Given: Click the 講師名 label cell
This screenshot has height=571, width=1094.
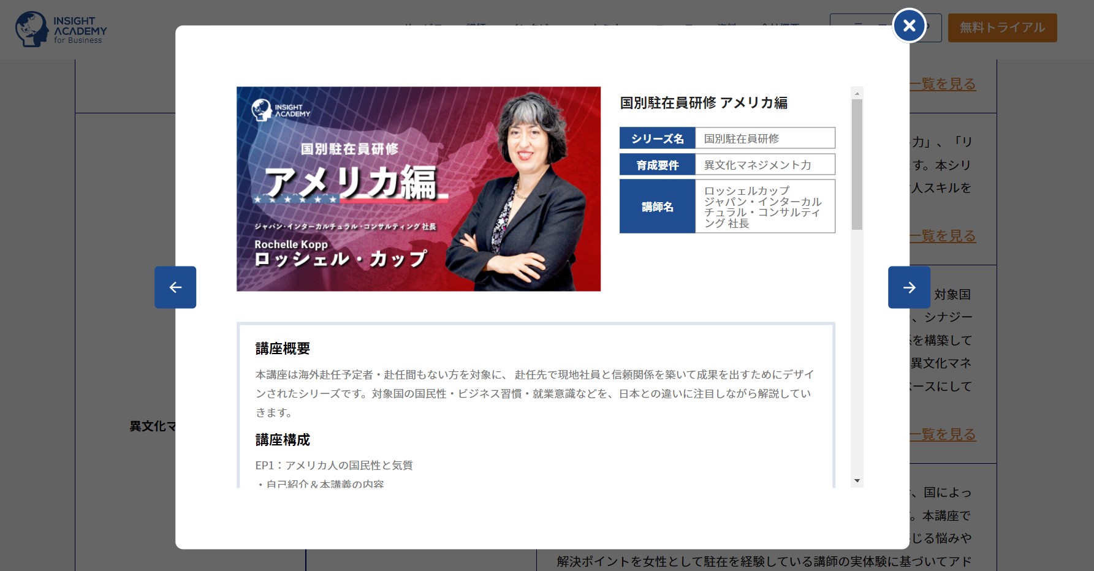Looking at the screenshot, I should [658, 206].
